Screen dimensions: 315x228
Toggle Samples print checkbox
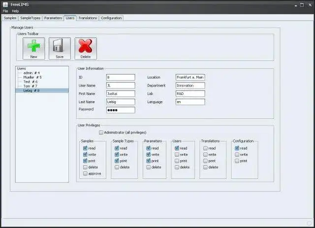pos(85,161)
